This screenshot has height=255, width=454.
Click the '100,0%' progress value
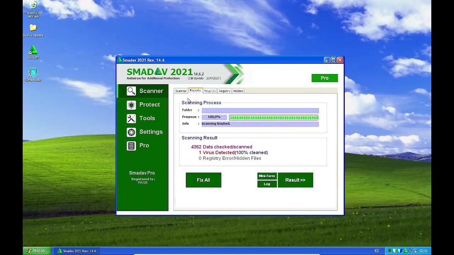coord(214,117)
